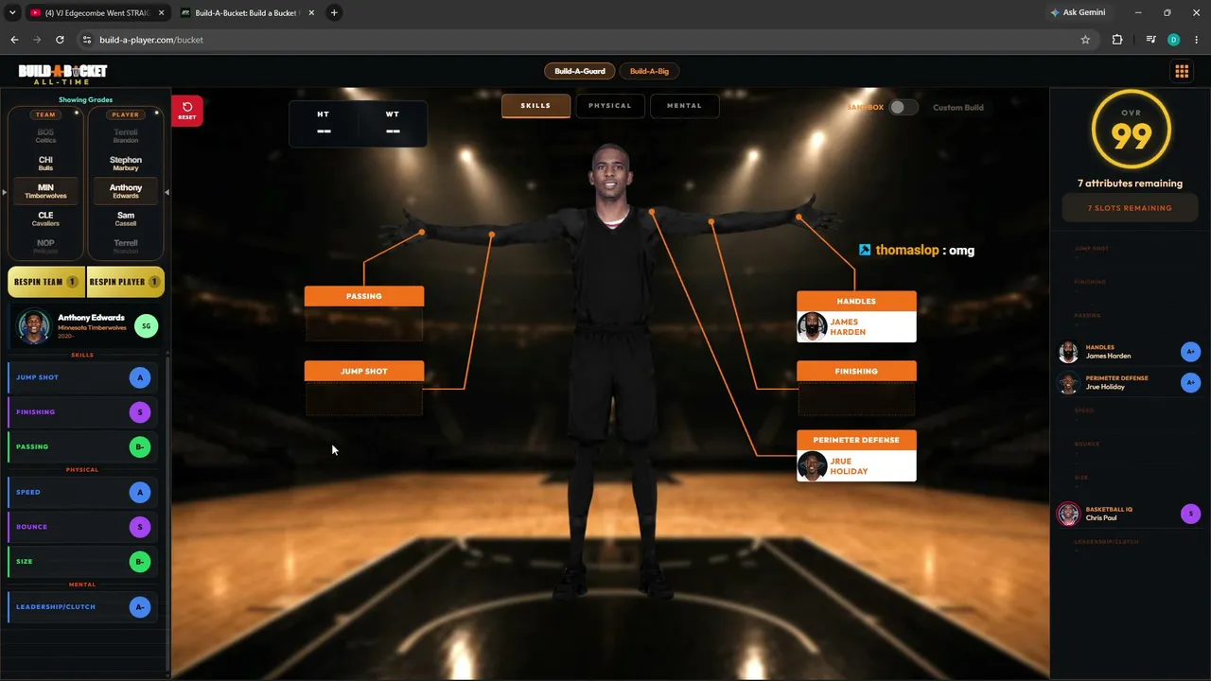The height and width of the screenshot is (681, 1211).
Task: Click the Ask Gemini sparkle button
Action: pos(1078,12)
